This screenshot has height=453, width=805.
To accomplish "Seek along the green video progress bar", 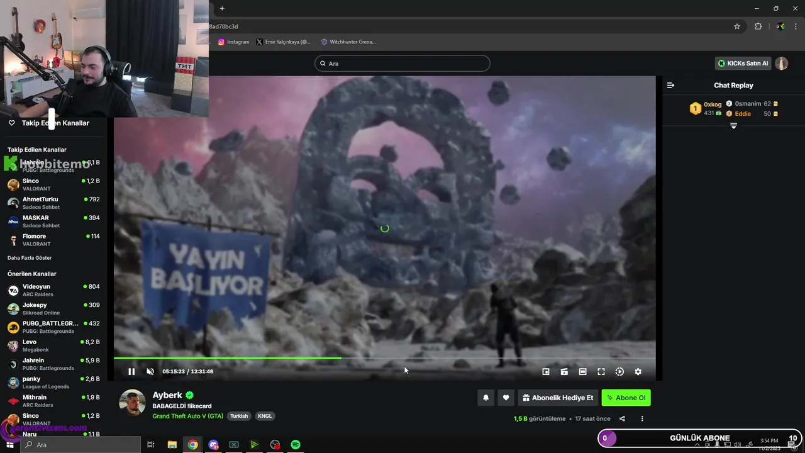I will (384, 358).
